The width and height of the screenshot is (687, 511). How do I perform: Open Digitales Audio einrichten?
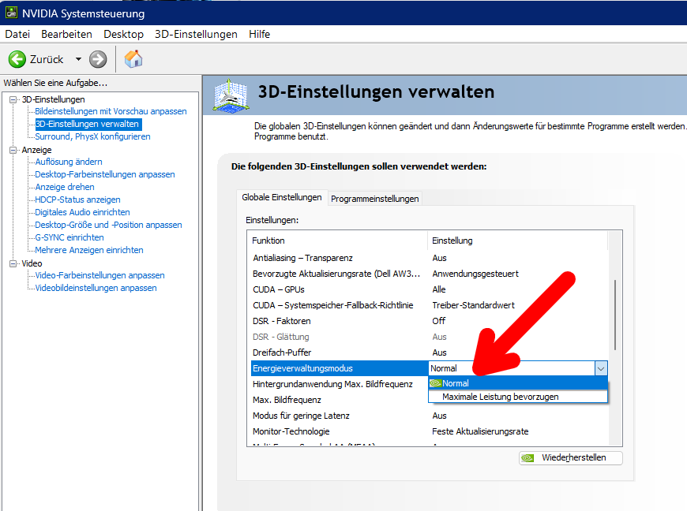(x=82, y=212)
